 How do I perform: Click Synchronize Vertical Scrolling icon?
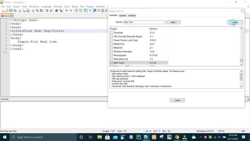click(x=76, y=11)
